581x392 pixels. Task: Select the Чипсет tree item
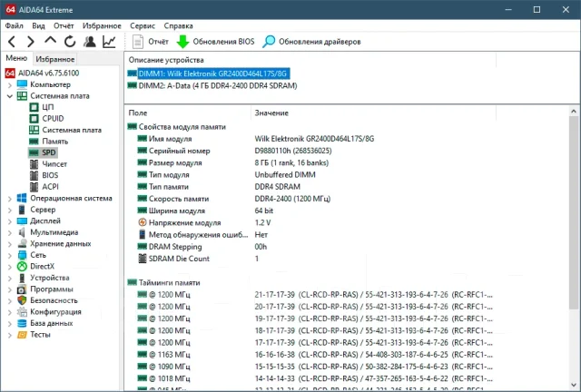click(54, 163)
